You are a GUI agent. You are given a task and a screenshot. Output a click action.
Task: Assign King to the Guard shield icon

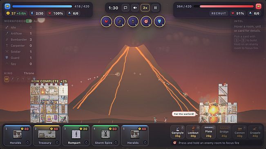point(34,79)
